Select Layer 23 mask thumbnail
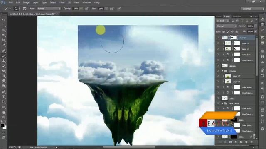This screenshot has width=266, height=149. tap(234, 38)
